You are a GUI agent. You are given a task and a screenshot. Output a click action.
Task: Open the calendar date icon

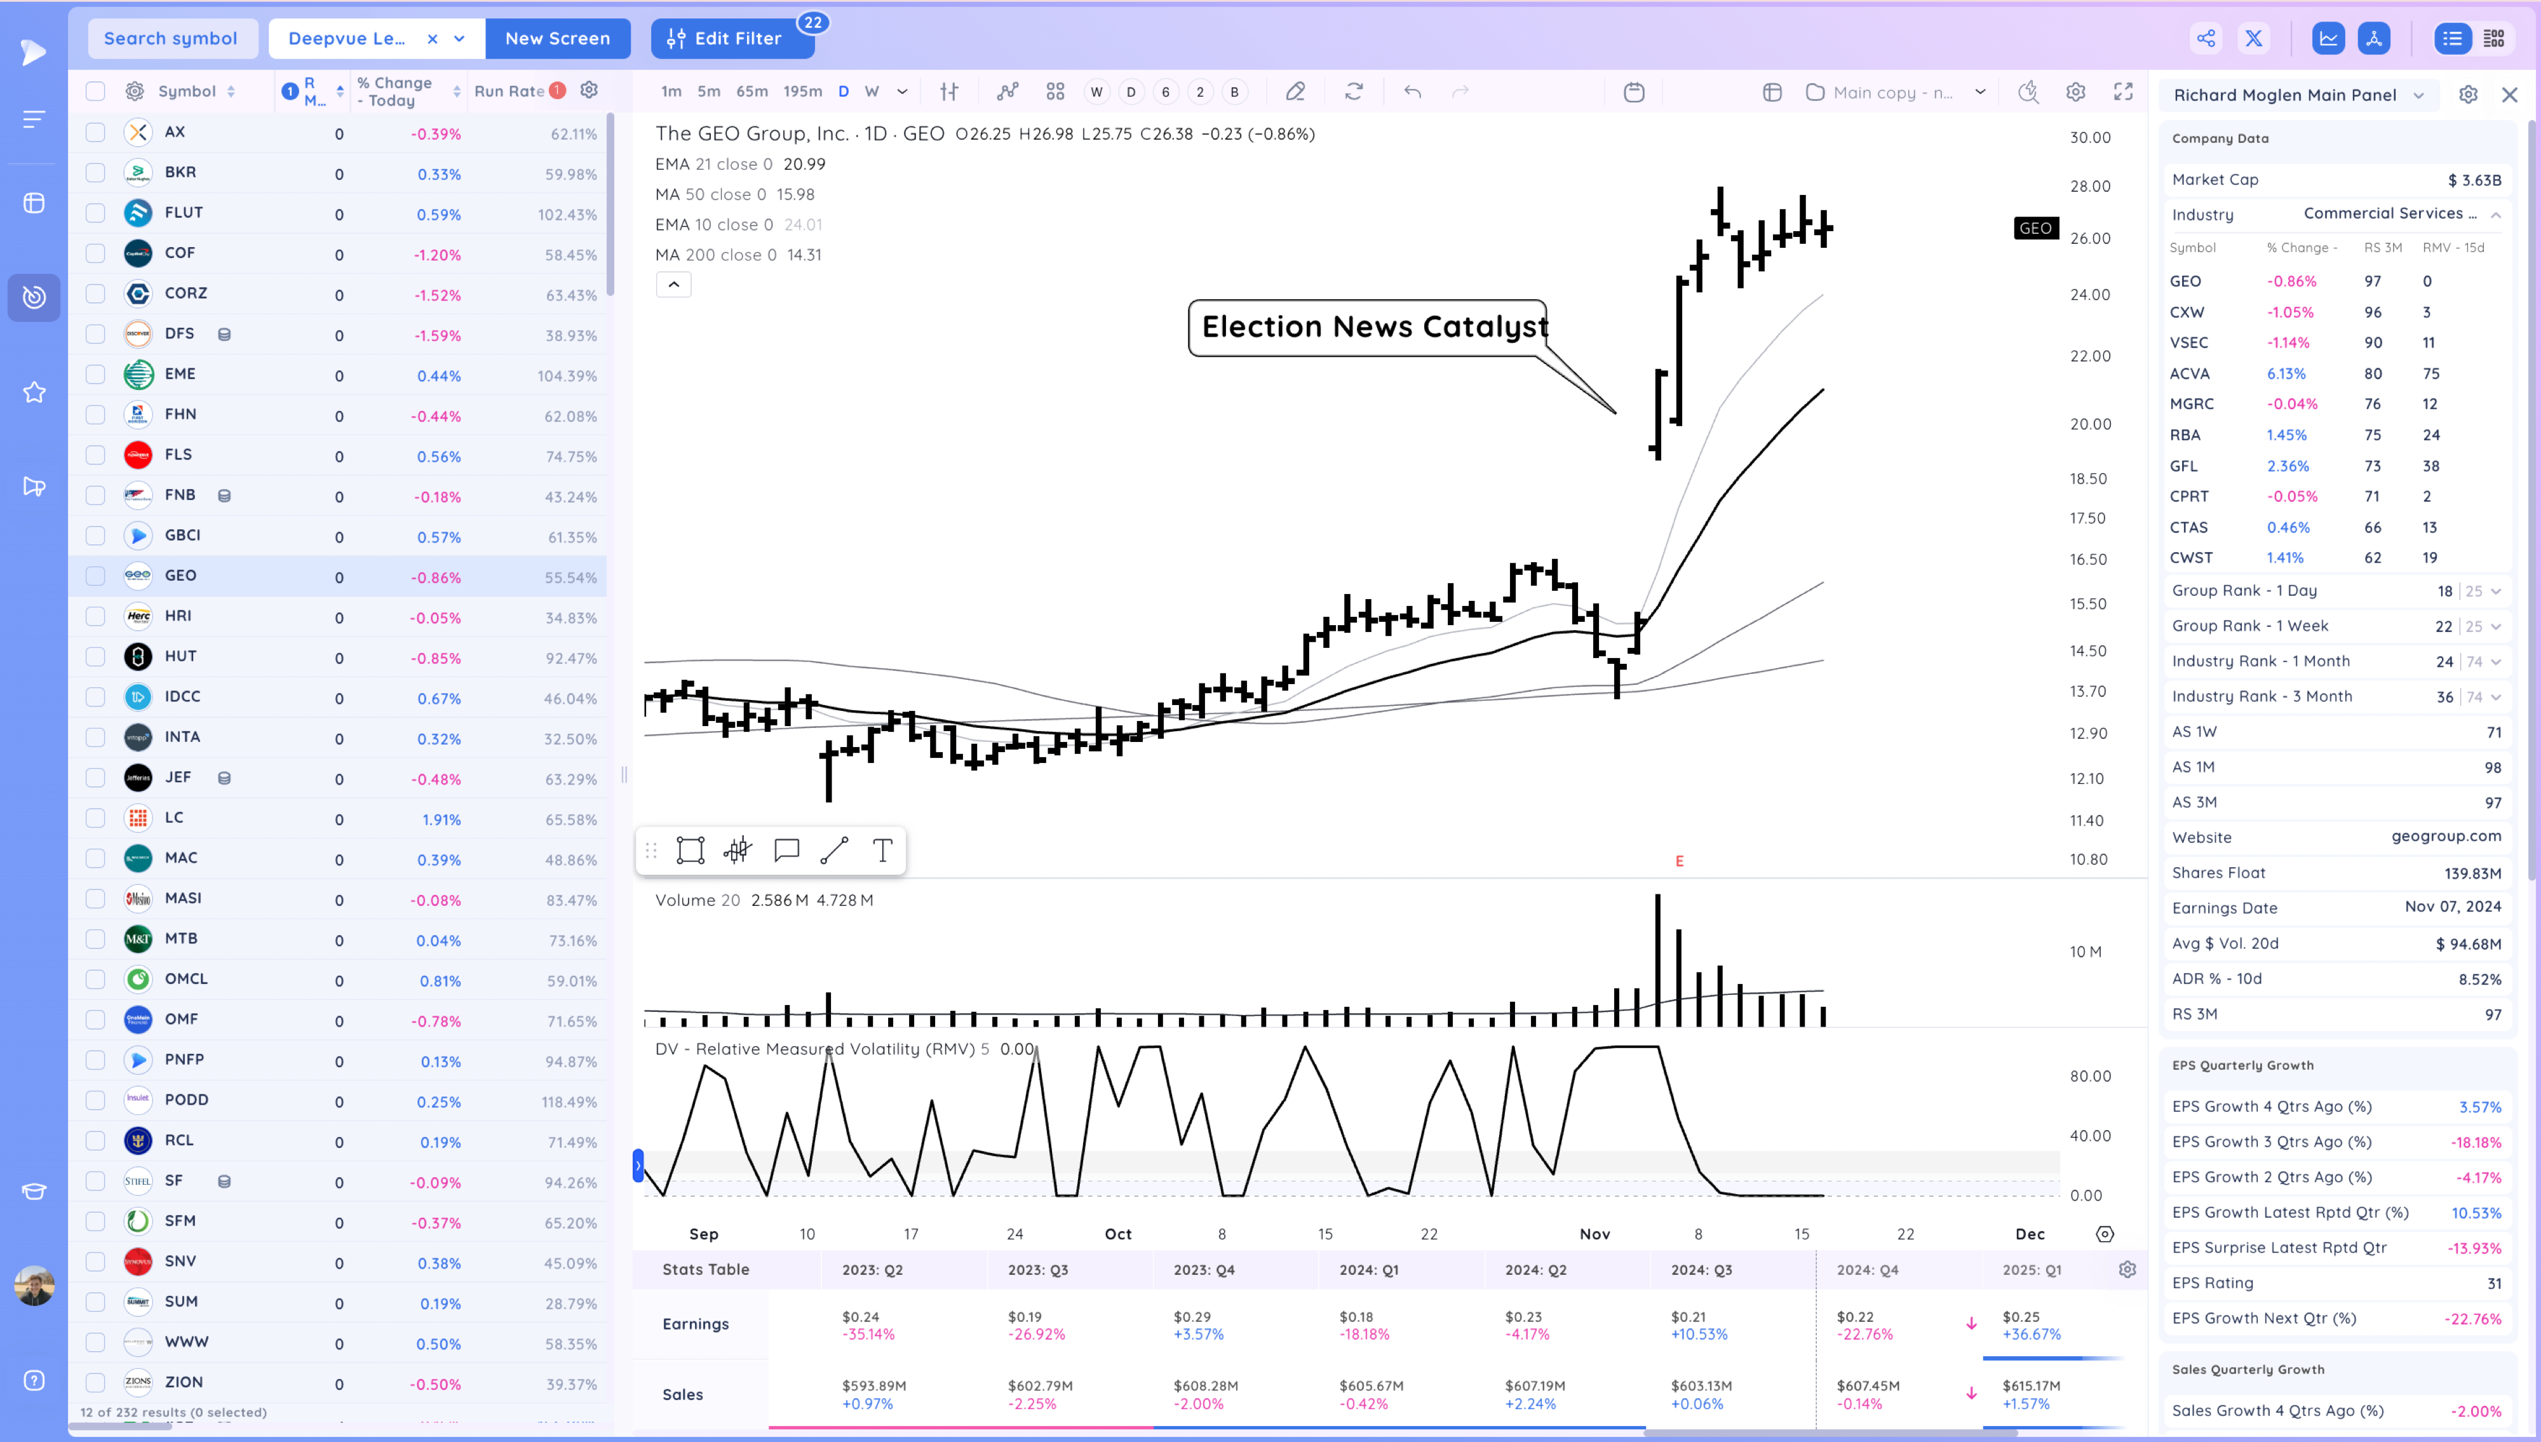tap(1634, 92)
